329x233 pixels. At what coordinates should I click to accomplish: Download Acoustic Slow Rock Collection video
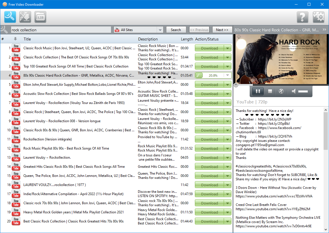pos(209,94)
